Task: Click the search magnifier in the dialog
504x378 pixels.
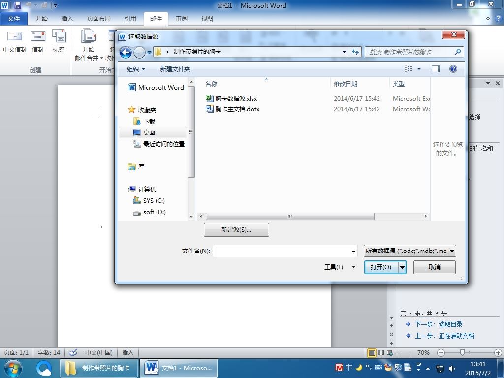Action: 458,52
